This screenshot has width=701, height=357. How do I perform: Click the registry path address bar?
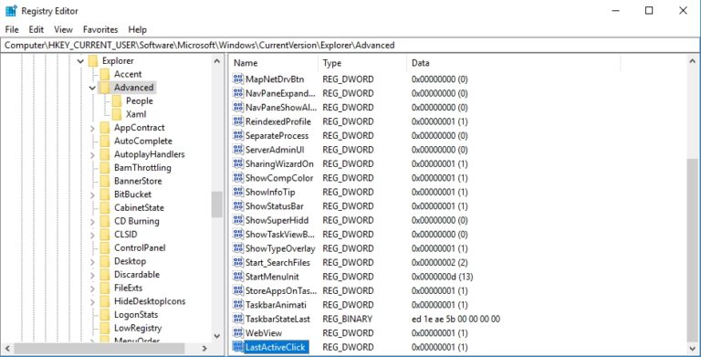point(350,45)
